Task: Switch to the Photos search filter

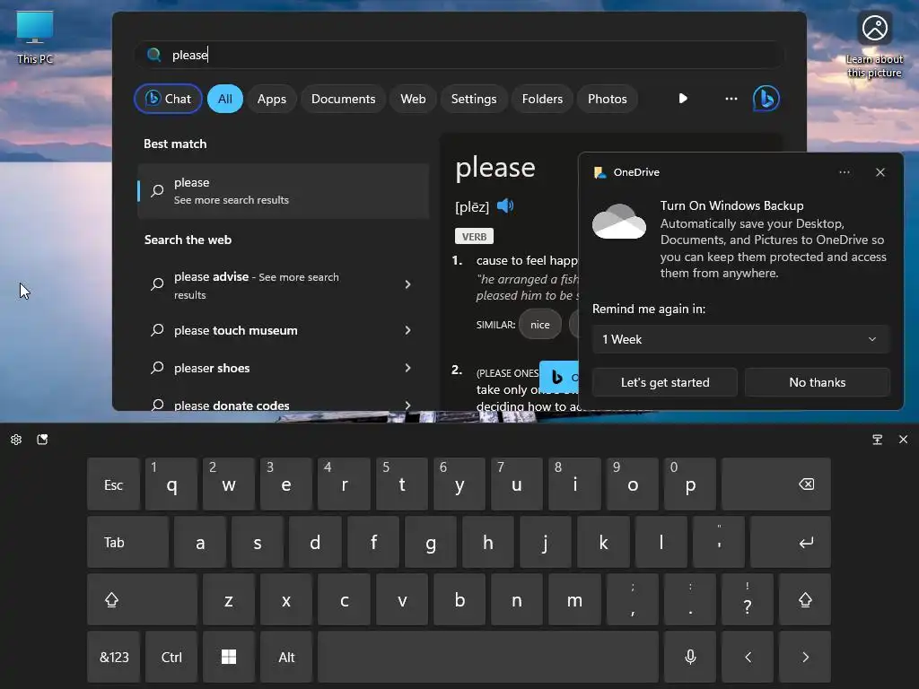Action: (608, 99)
